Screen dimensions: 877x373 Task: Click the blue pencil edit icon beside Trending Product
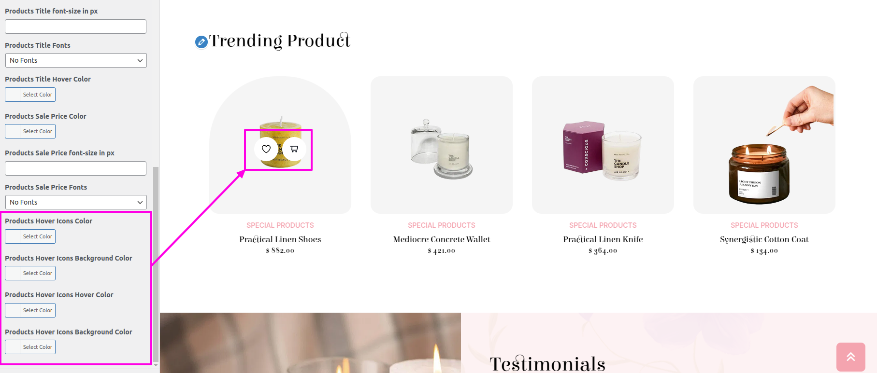(201, 42)
